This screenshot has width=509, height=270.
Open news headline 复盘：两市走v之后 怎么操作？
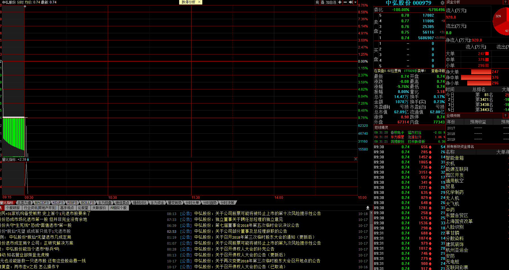click(30, 267)
